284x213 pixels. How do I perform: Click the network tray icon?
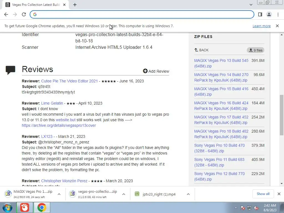click(249, 208)
